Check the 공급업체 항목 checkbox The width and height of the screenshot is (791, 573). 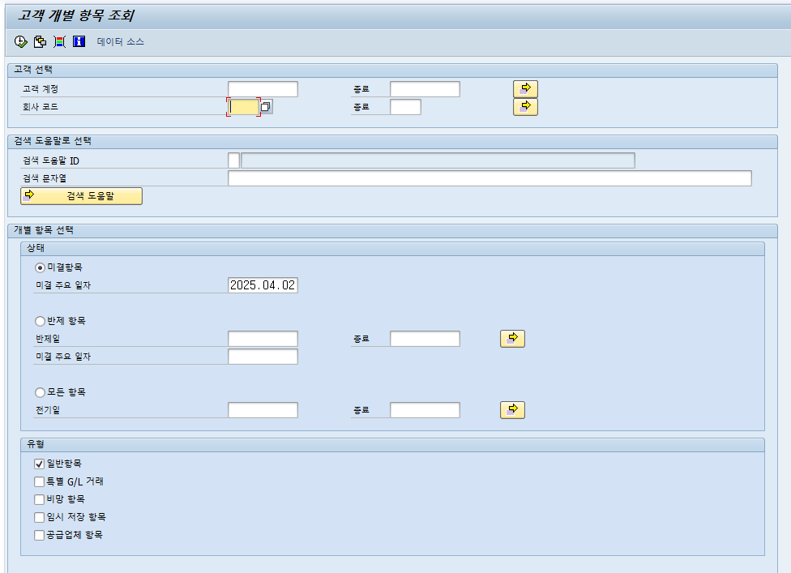click(40, 535)
